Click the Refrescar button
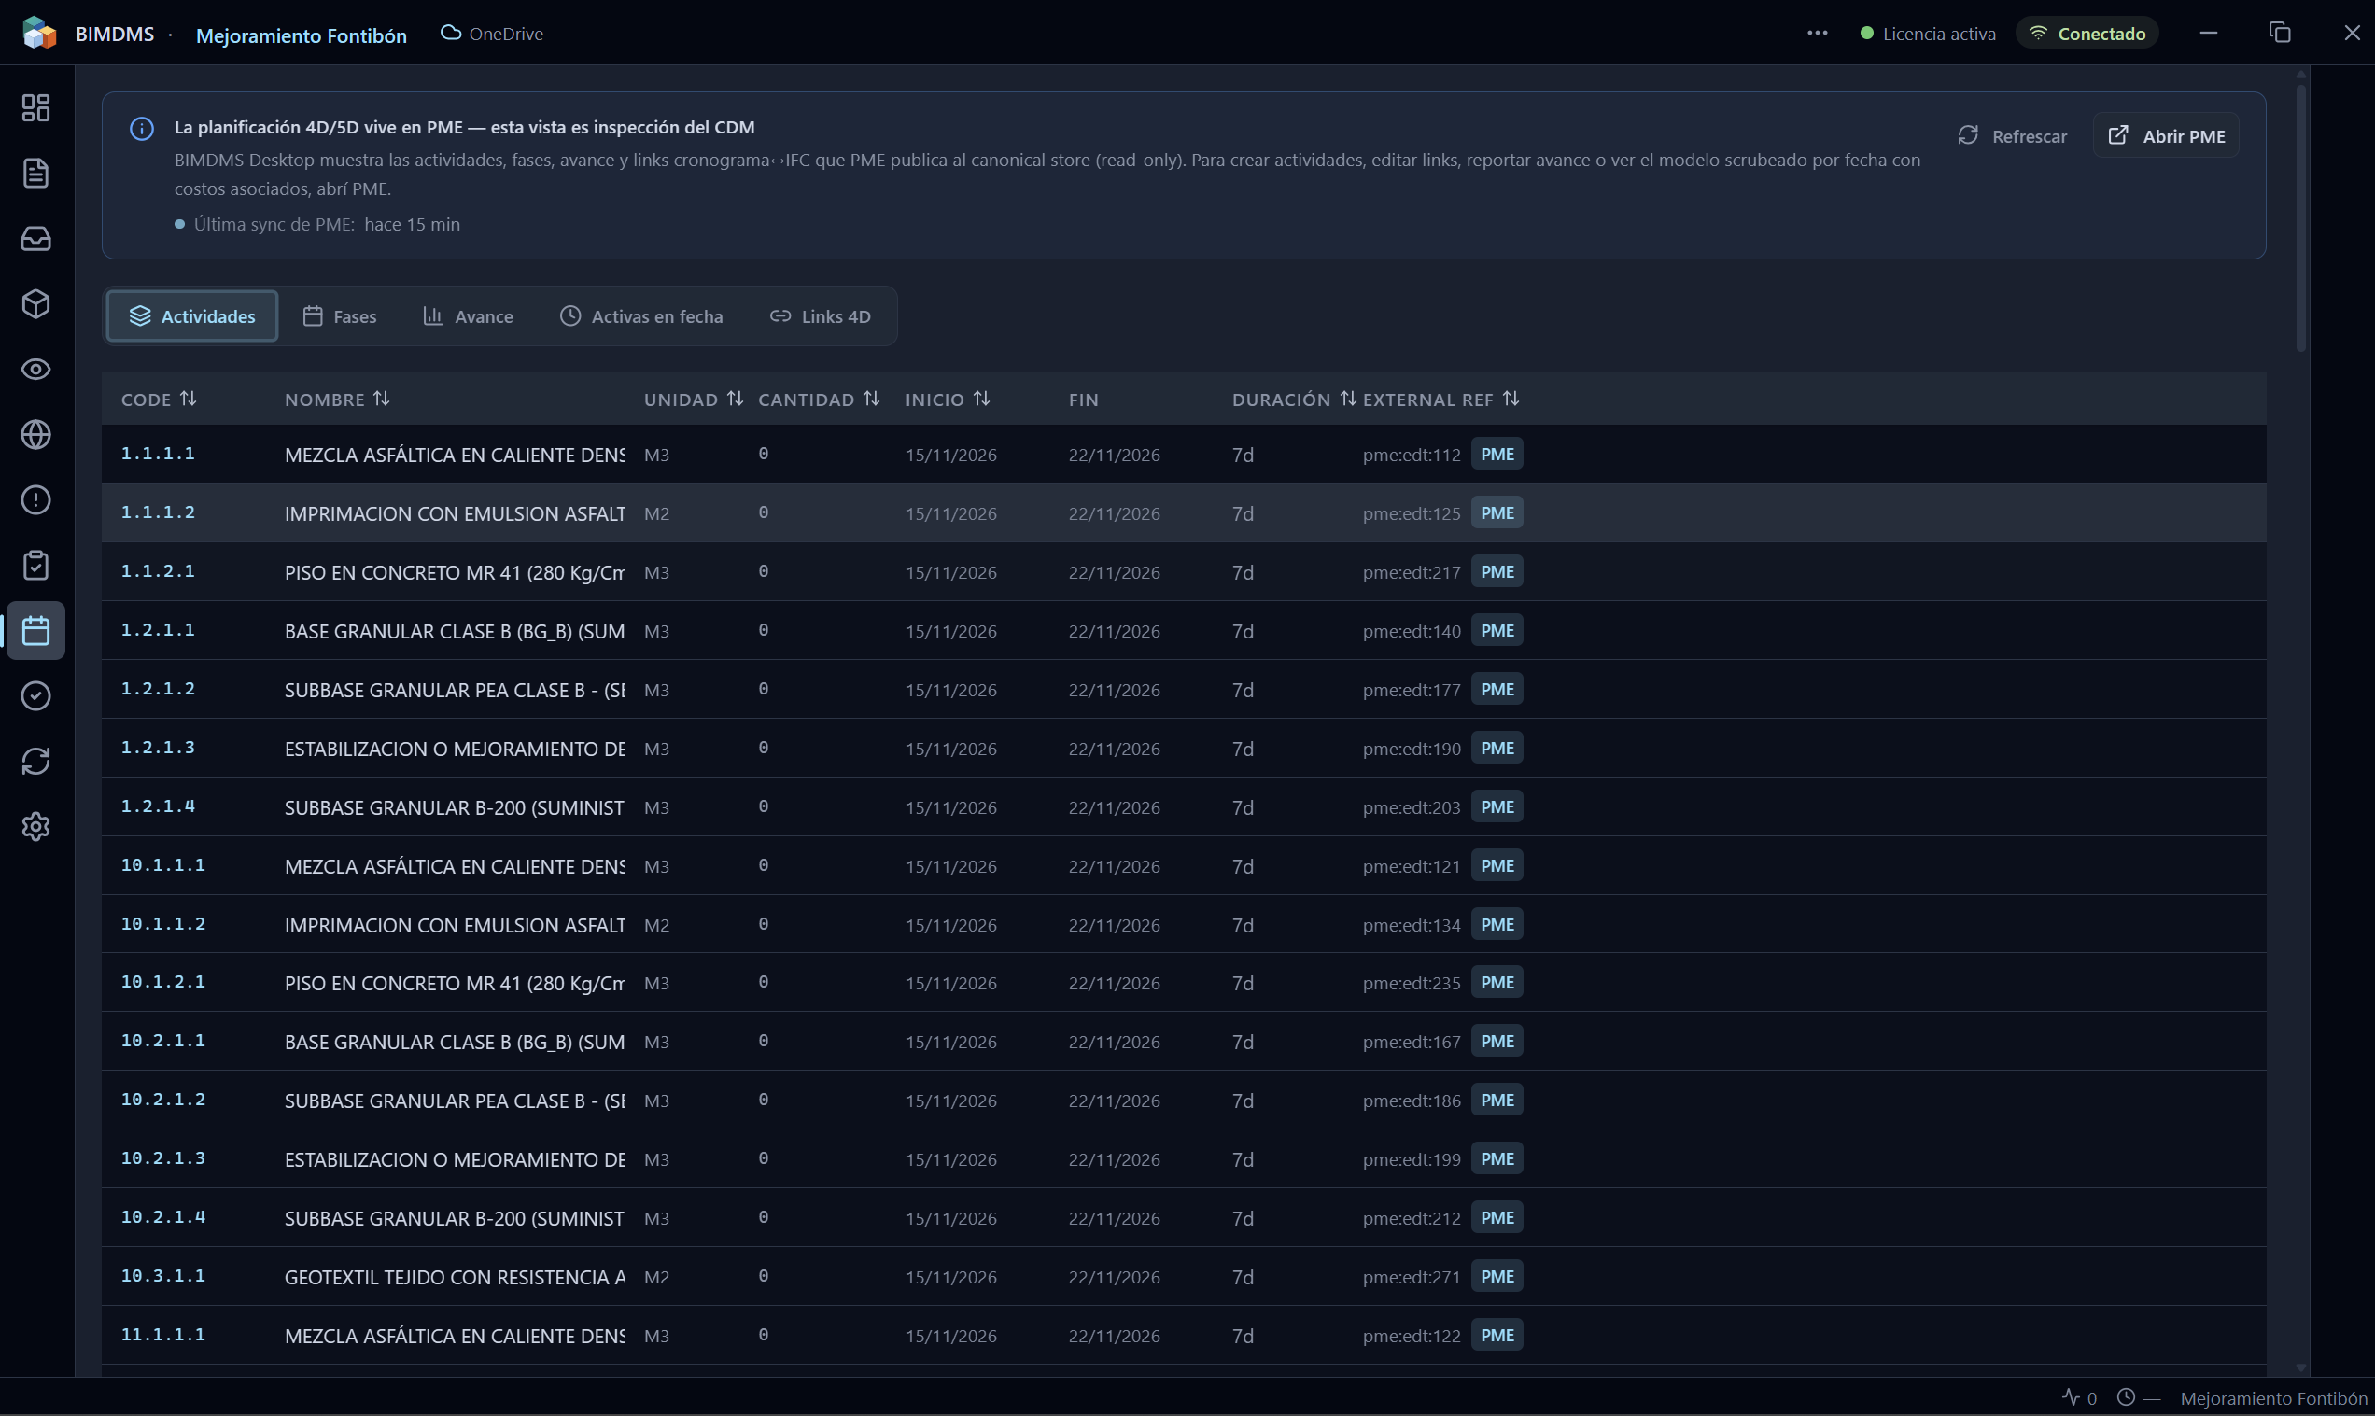Image resolution: width=2375 pixels, height=1416 pixels. point(2012,136)
